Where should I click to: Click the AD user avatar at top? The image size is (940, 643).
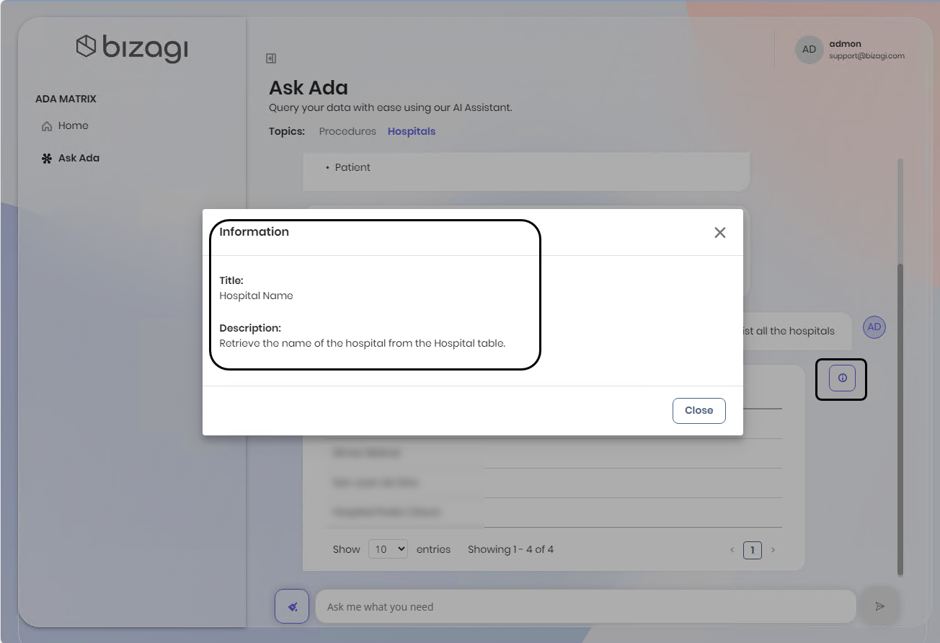point(809,50)
